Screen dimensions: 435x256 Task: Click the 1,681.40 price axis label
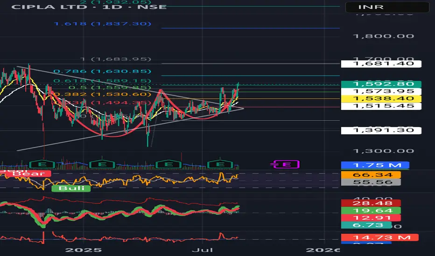click(381, 64)
